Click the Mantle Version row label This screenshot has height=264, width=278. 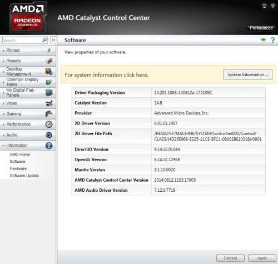90,170
